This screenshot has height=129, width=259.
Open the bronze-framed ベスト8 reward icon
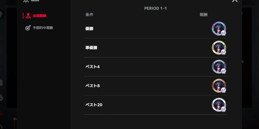click(x=219, y=86)
